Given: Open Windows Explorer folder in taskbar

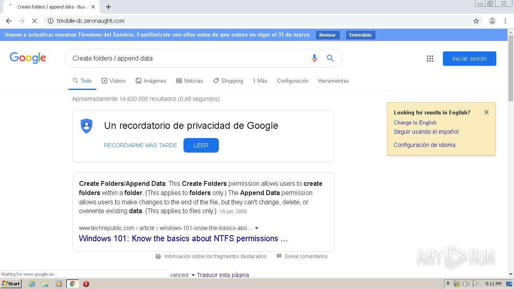Looking at the screenshot, I should 45,284.
